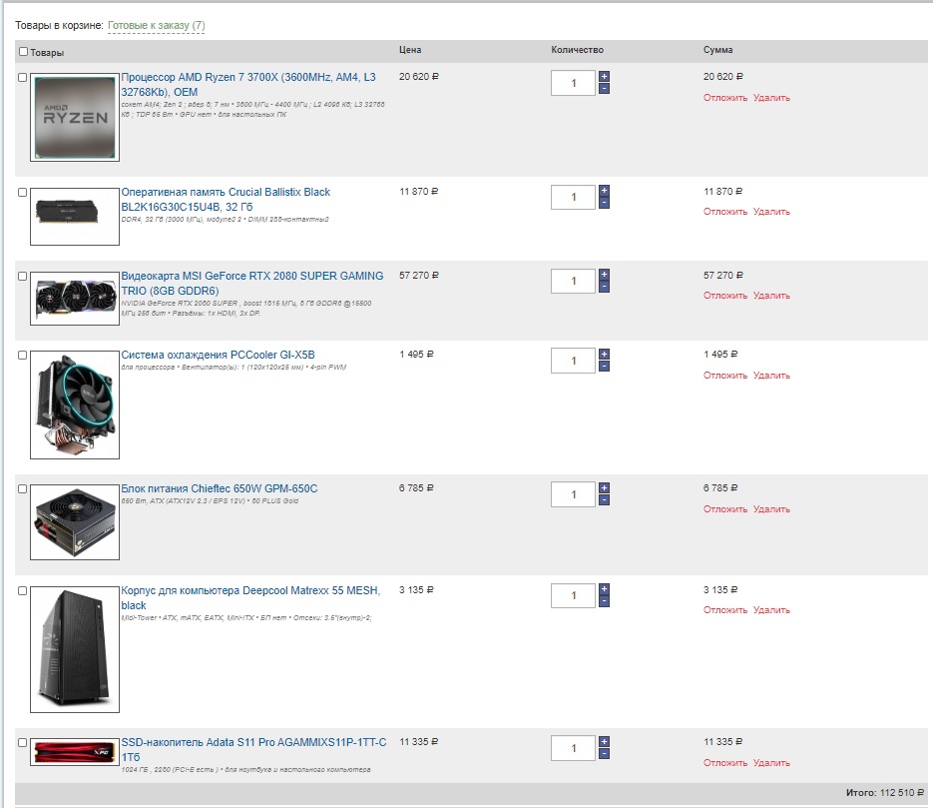Tick checkbox for Crucial Ballistix Black memory
The height and width of the screenshot is (808, 933).
[23, 193]
